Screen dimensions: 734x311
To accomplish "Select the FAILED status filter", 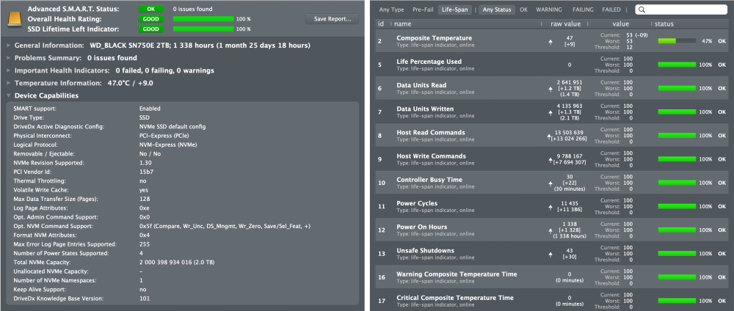I will (x=611, y=10).
